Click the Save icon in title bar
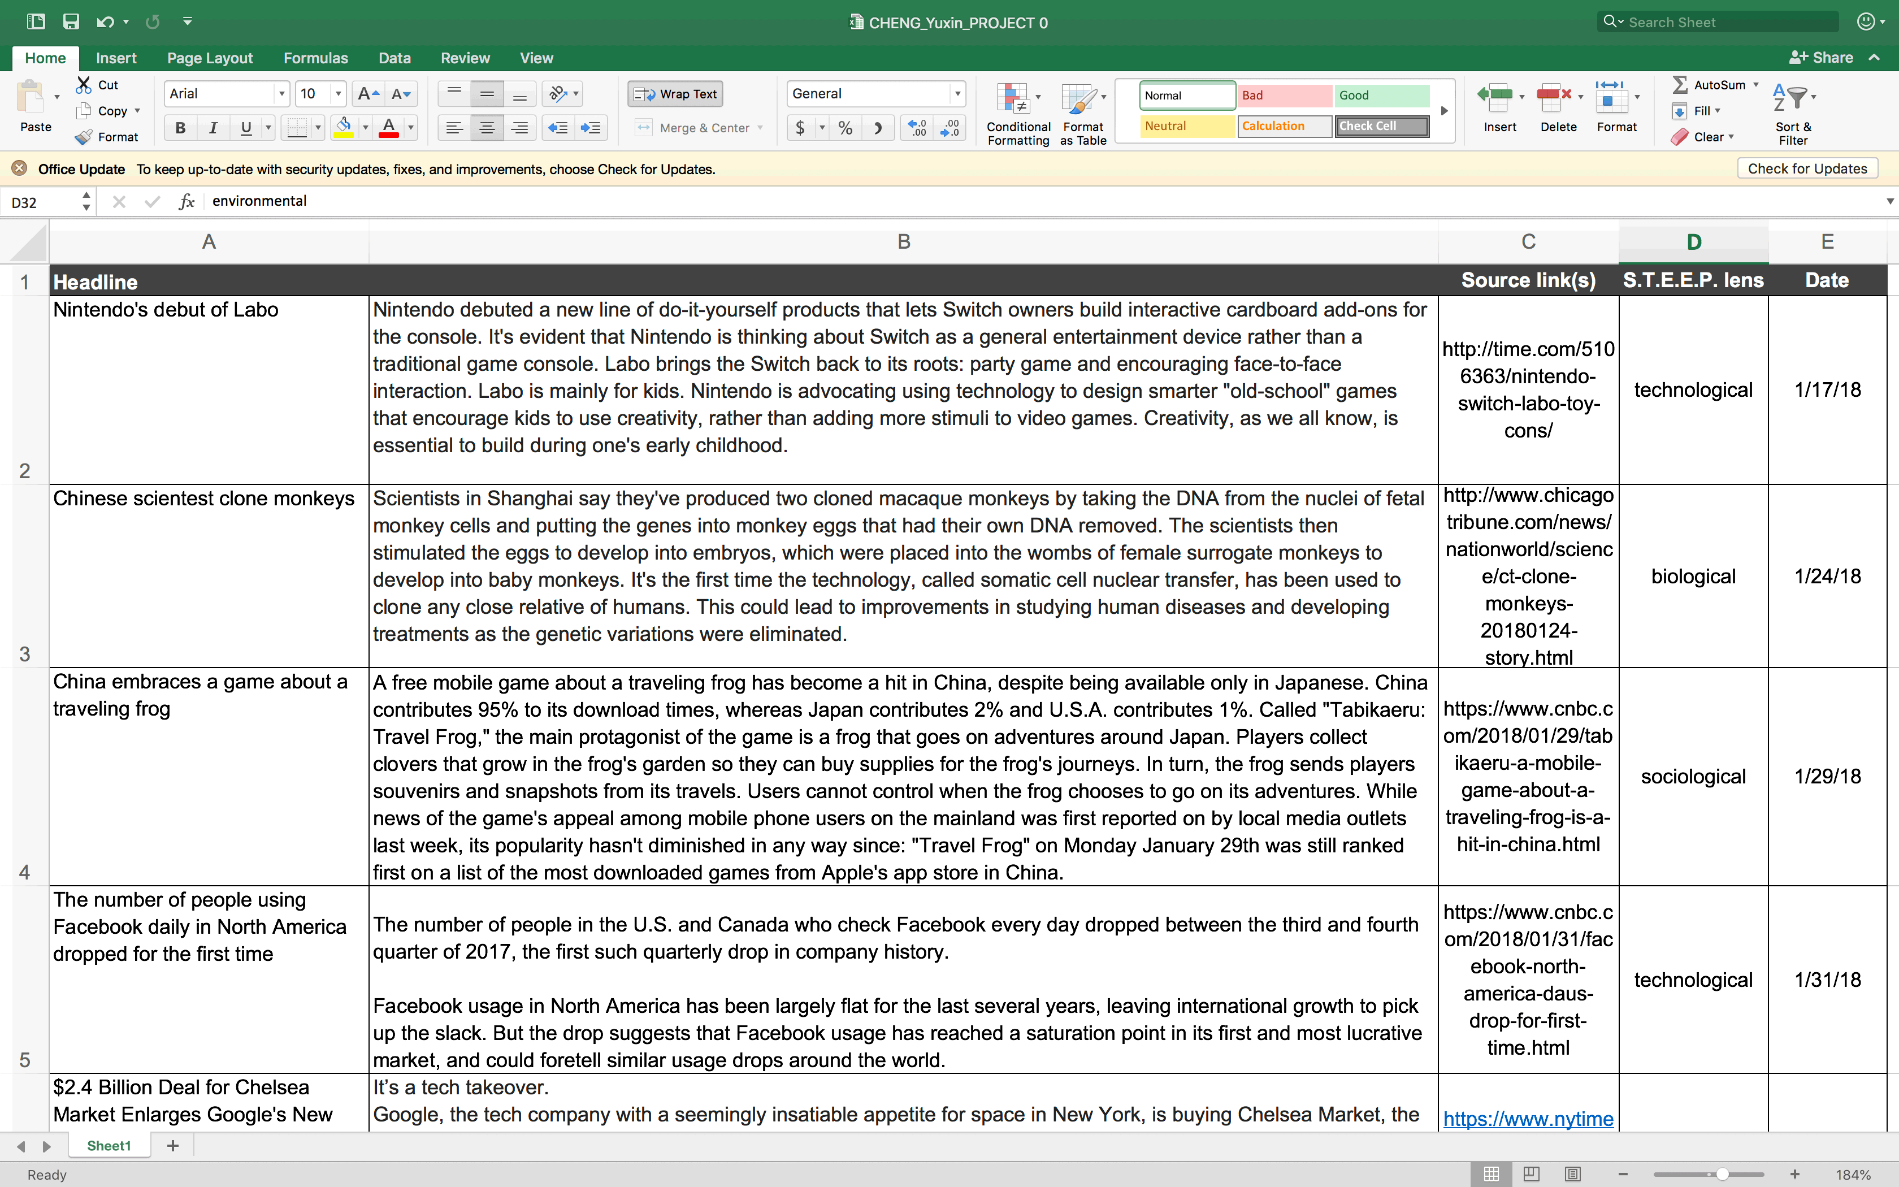 tap(71, 22)
